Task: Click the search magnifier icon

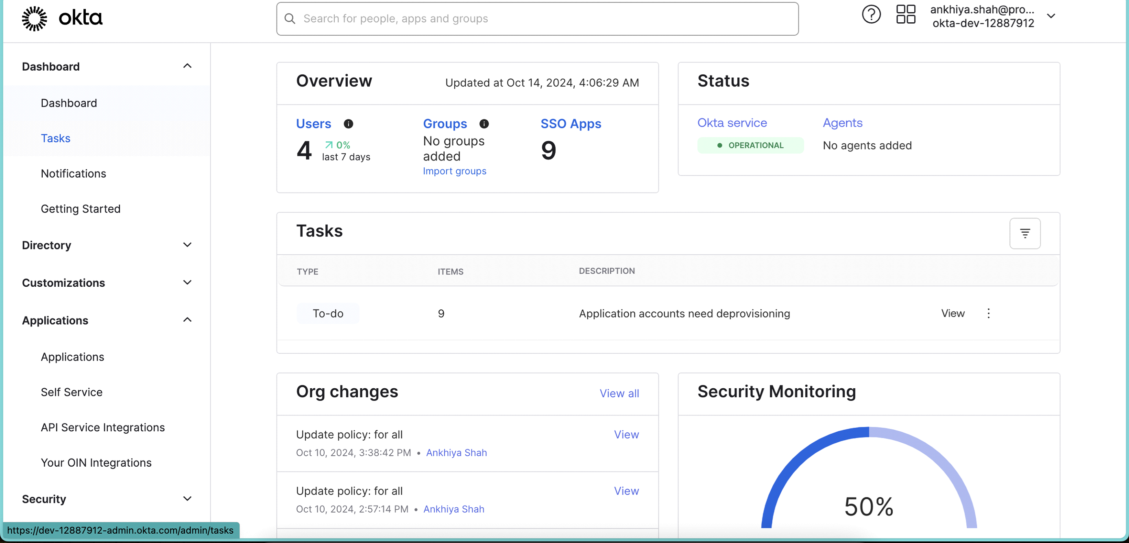Action: [x=290, y=19]
